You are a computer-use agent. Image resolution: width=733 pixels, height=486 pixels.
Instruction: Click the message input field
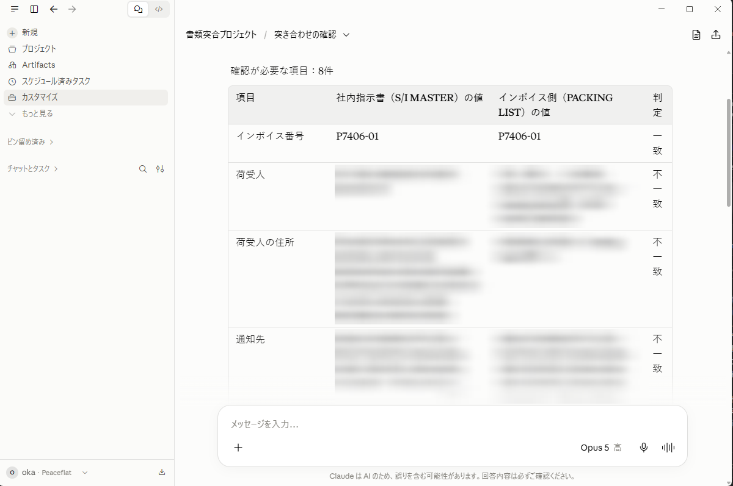pyautogui.click(x=452, y=424)
